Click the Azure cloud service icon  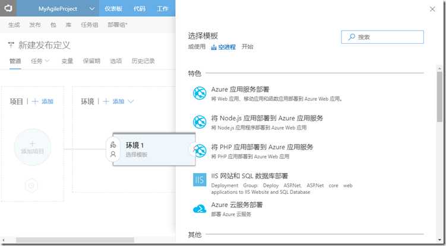[200, 209]
